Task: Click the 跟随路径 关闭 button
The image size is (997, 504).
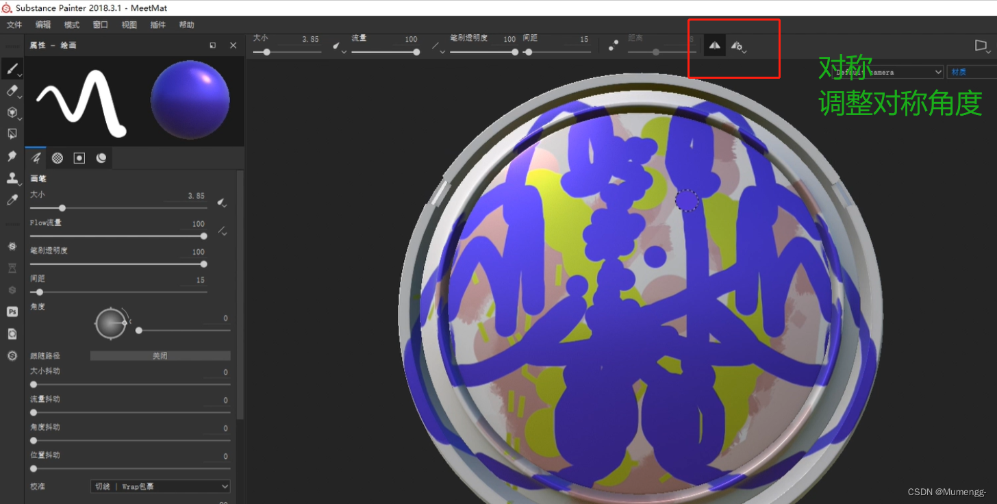Action: tap(160, 356)
